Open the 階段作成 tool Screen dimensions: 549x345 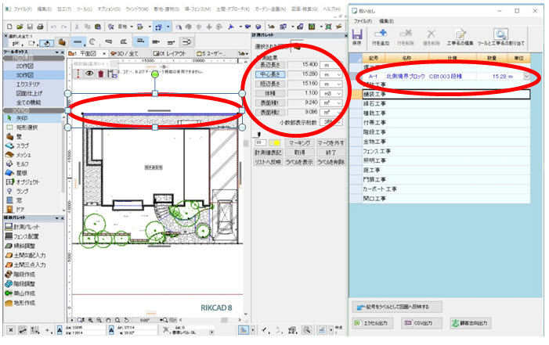[24, 275]
